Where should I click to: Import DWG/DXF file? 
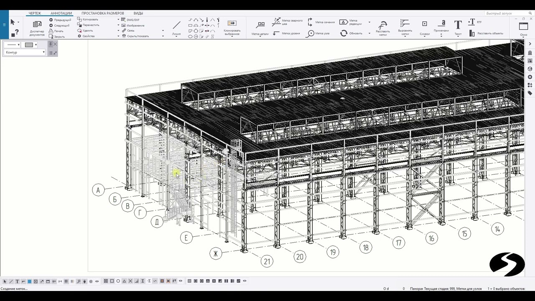point(130,20)
